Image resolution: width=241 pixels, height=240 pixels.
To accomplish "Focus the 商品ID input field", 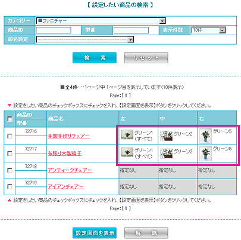I will [54, 30].
